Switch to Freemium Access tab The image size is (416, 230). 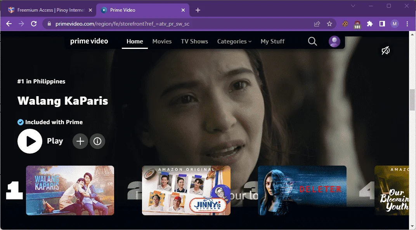point(50,10)
